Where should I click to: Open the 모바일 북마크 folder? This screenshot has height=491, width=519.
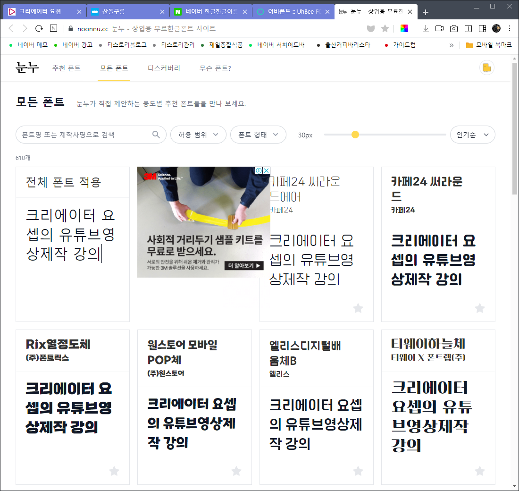[x=488, y=45]
